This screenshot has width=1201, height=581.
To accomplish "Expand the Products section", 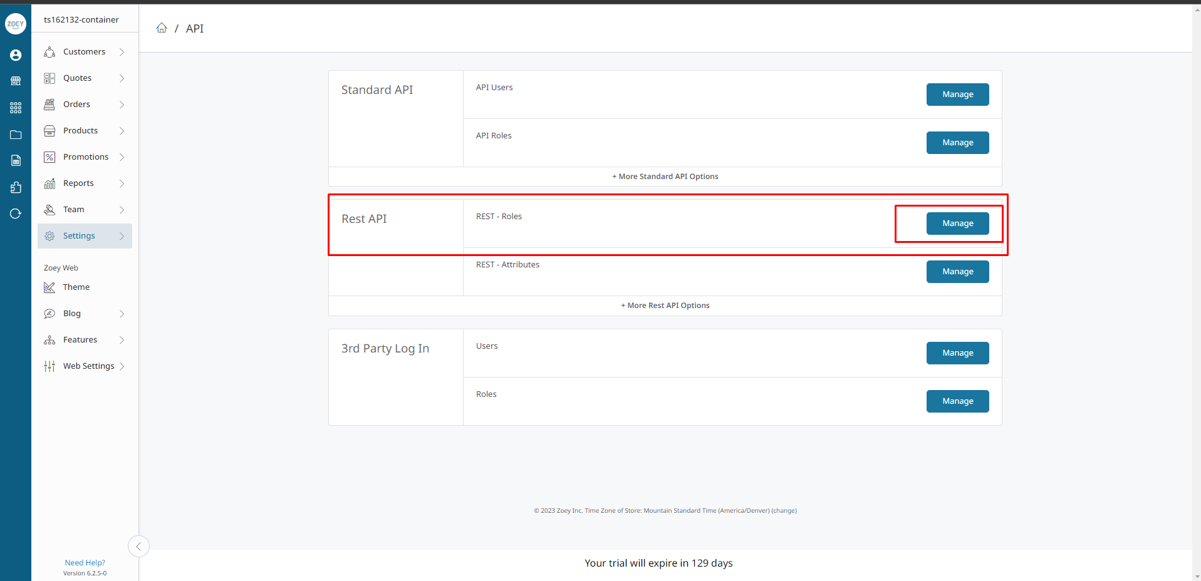I will 81,130.
